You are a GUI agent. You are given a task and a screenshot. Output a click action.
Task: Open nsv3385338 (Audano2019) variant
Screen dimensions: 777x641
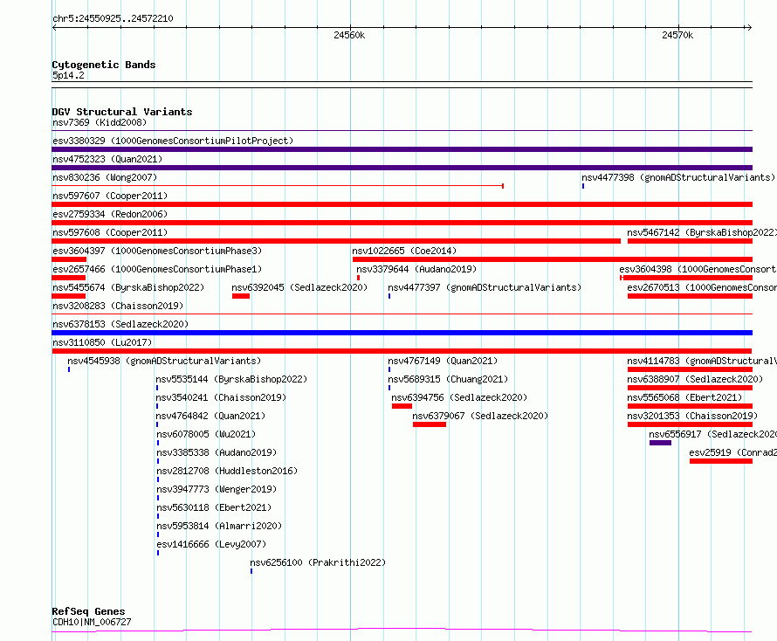point(217,452)
